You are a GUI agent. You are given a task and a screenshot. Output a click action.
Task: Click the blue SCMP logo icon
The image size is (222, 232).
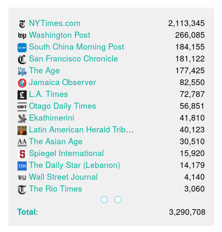(x=22, y=47)
